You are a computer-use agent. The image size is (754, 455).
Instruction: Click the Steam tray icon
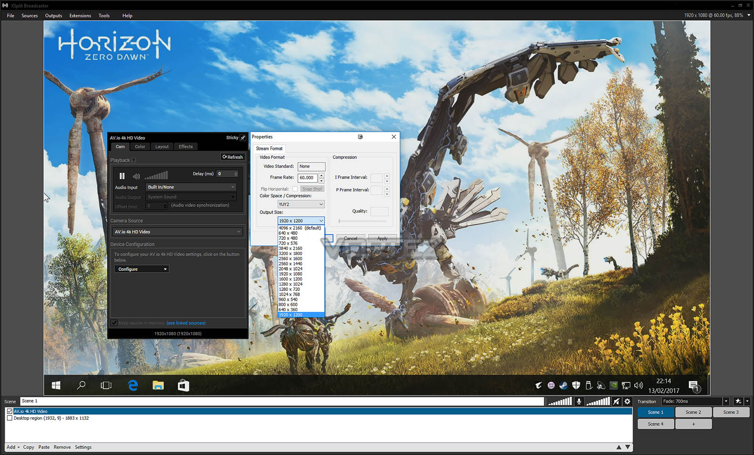point(563,385)
